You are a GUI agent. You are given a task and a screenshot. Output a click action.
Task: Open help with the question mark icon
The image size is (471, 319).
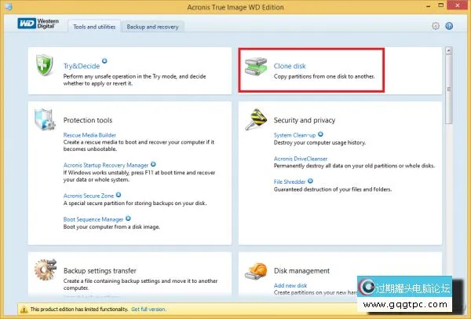(449, 26)
